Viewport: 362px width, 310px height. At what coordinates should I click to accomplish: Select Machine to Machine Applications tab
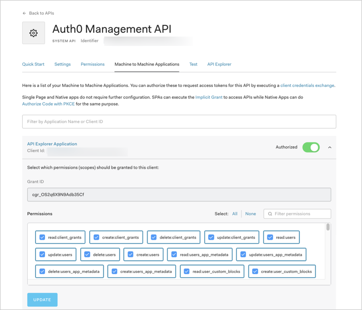(x=147, y=64)
